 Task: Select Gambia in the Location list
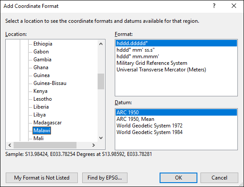tap(42, 60)
